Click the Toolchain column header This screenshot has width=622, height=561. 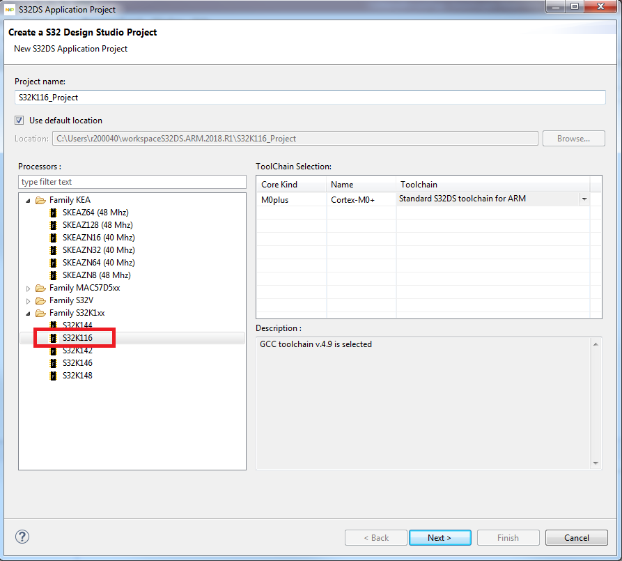point(492,185)
